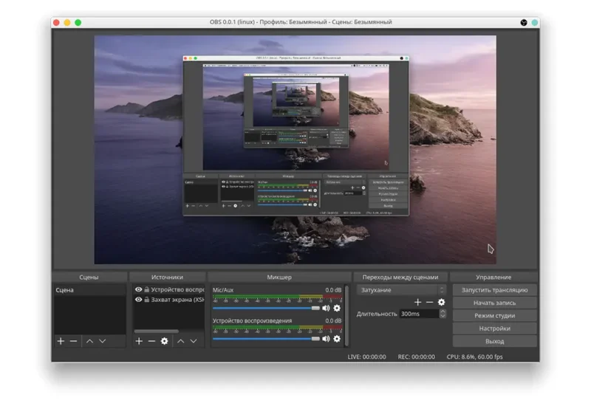
Task: Click Режим студии button
Action: point(494,316)
